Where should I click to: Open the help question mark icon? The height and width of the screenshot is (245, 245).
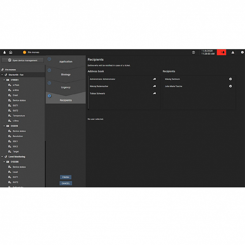coord(193,52)
